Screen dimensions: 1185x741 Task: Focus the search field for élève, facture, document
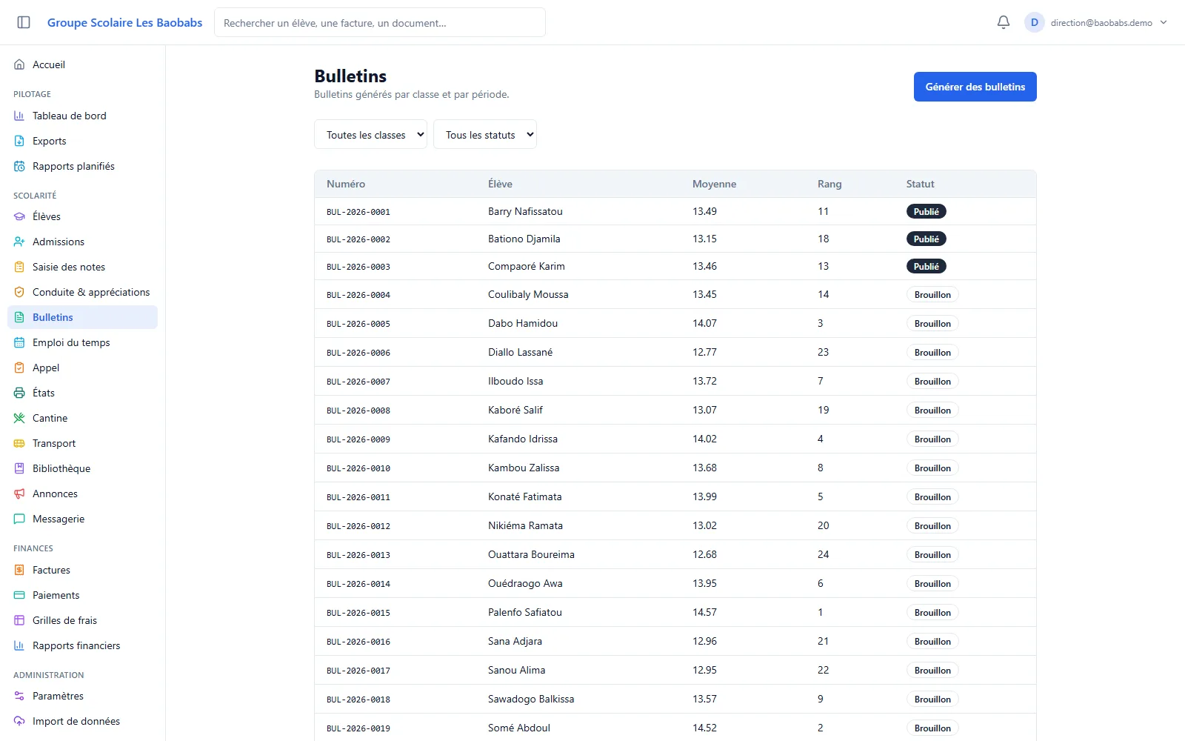[x=380, y=22]
